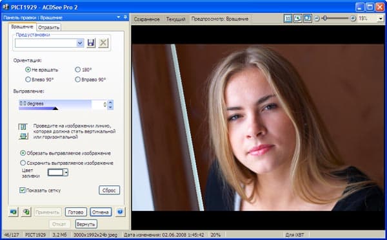Select the draw horizontal line straighten tool
Viewport: 387px width, 240px height.
[x=23, y=136]
